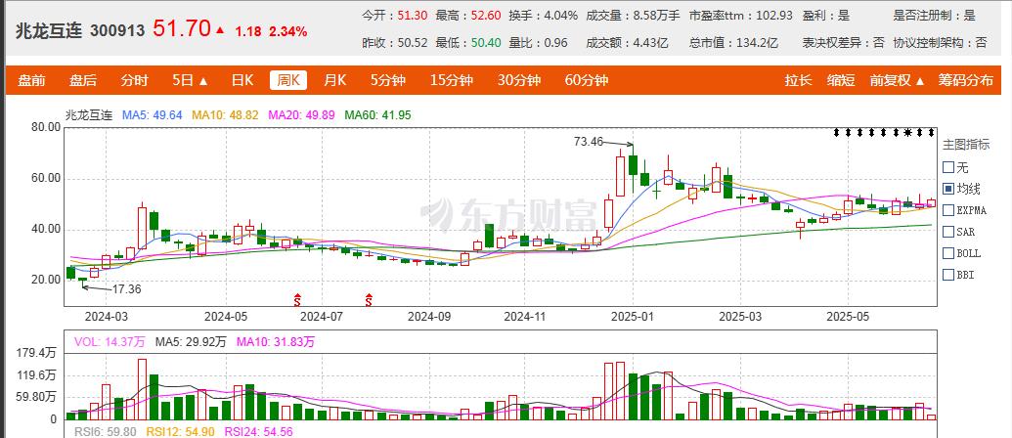
Task: Click the leftmost black diamond event marker
Action: (x=837, y=132)
